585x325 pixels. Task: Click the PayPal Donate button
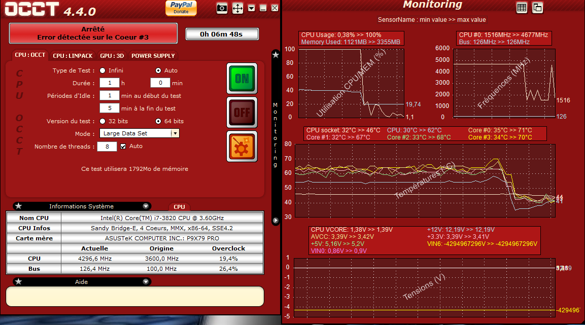[x=181, y=8]
